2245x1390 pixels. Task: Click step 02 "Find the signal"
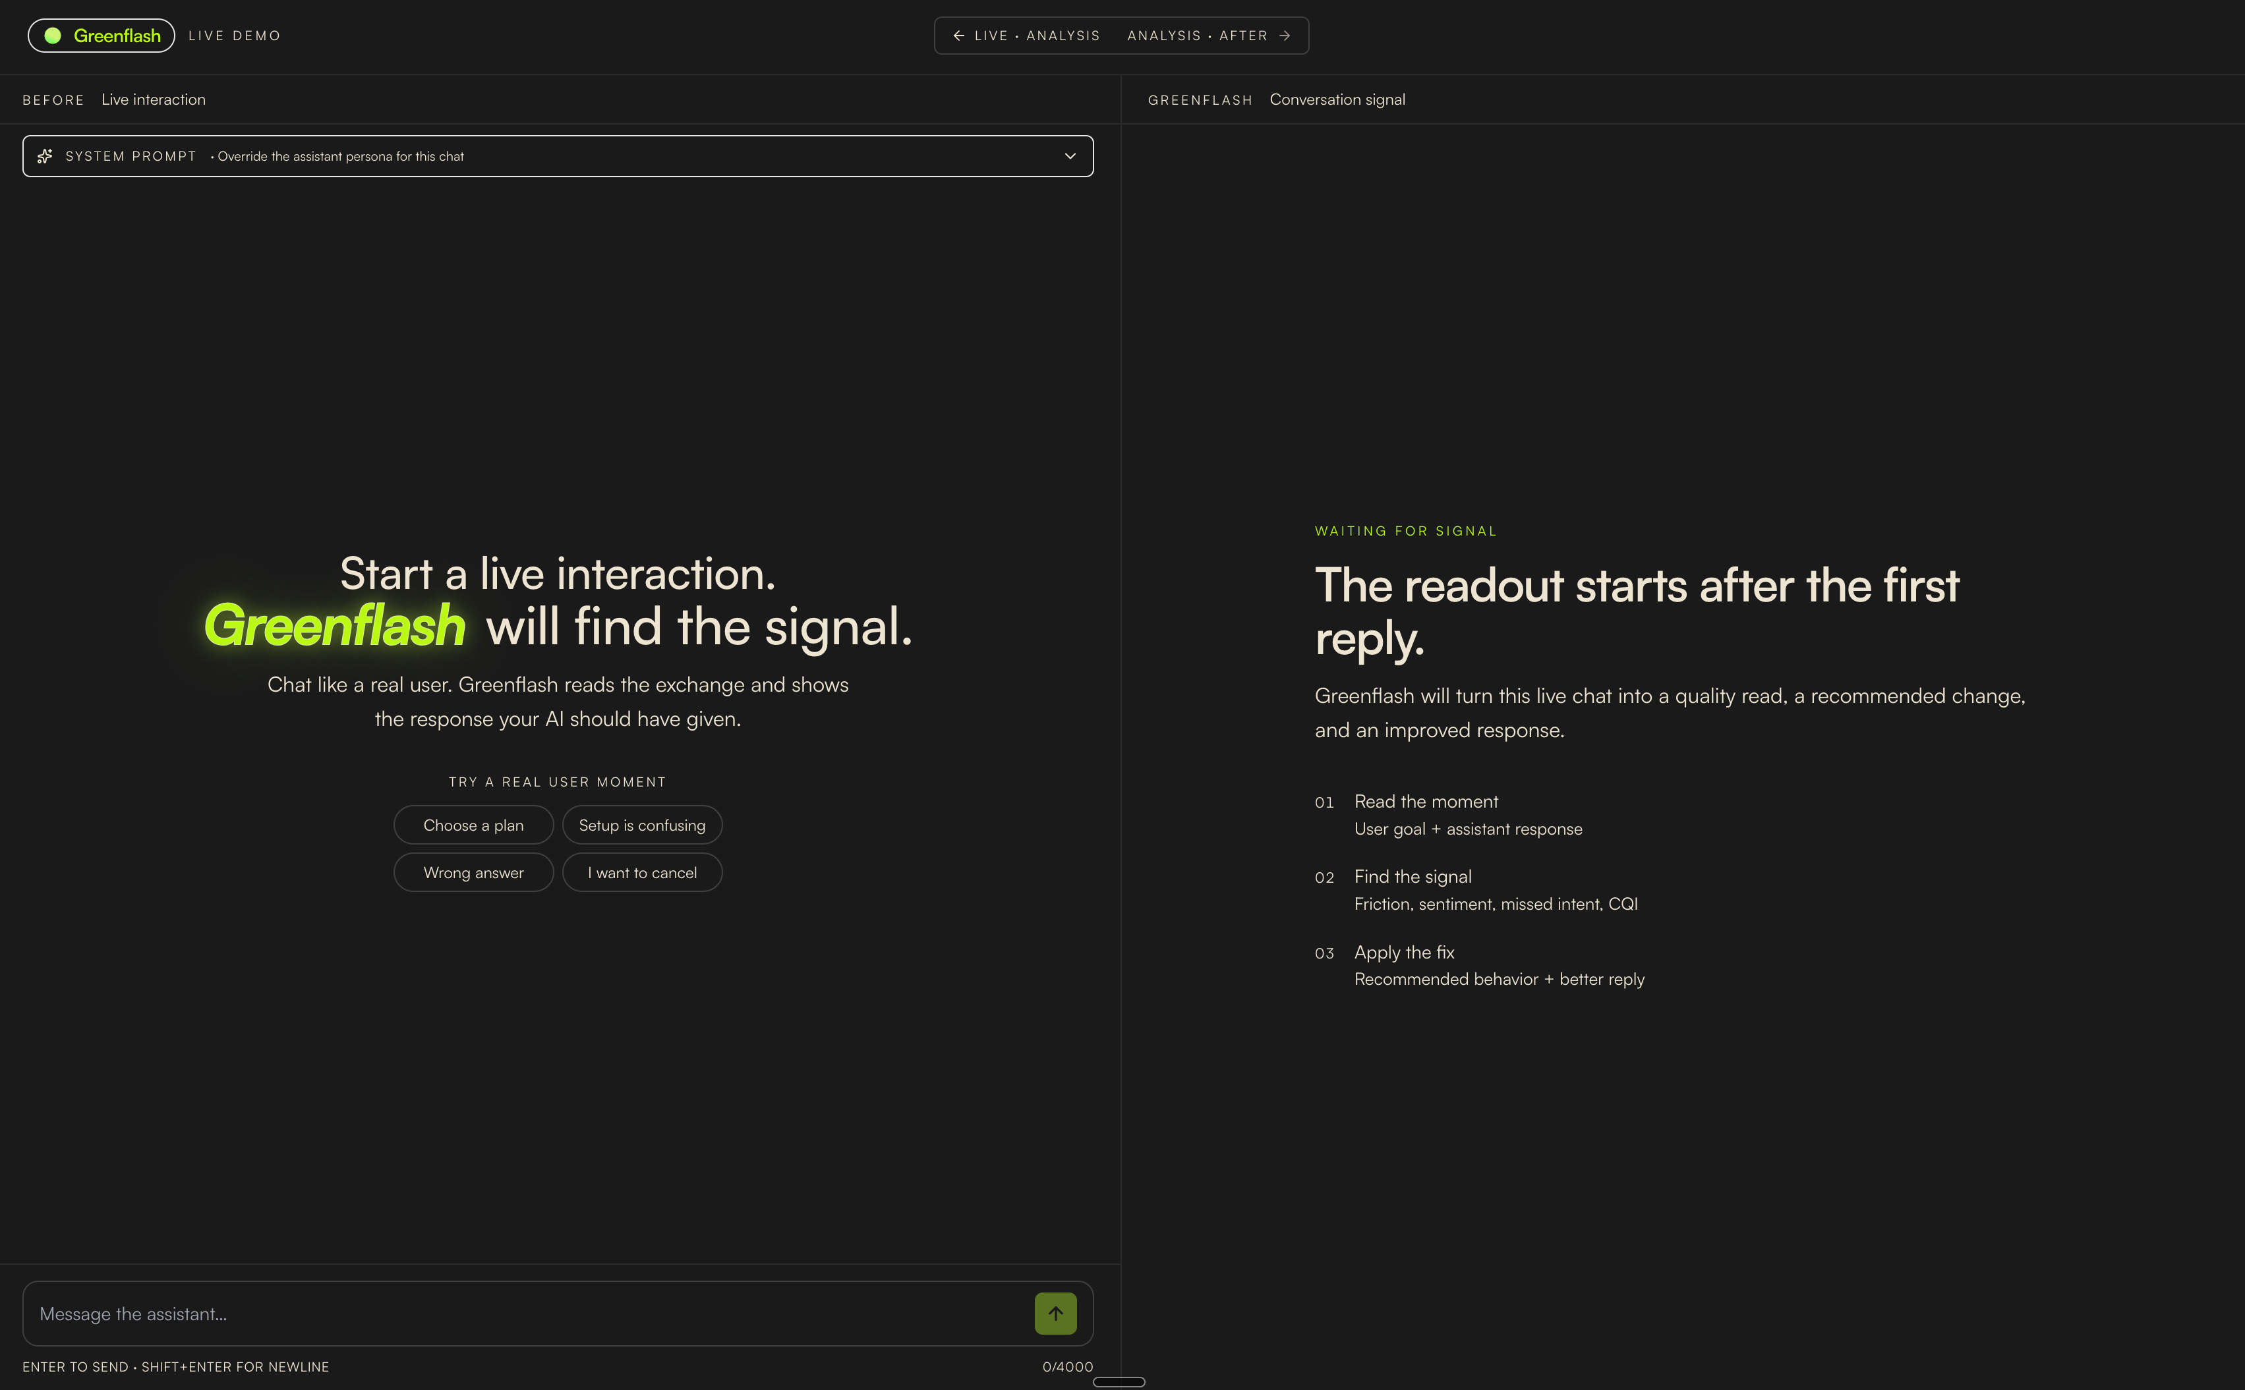tap(1413, 877)
